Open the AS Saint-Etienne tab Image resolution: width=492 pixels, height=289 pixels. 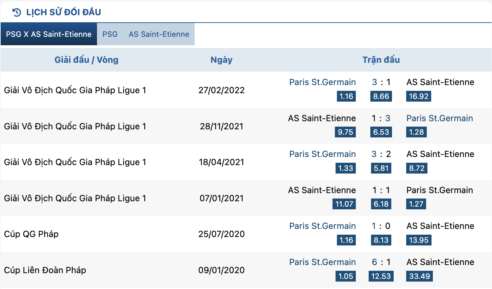[159, 34]
